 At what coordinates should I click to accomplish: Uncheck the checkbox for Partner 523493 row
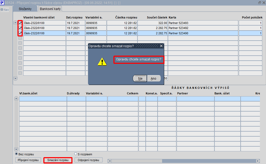pos(20,23)
